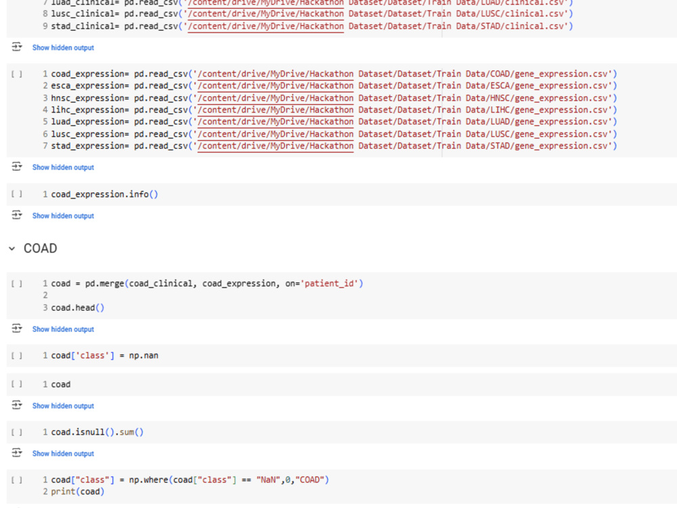The width and height of the screenshot is (677, 508).
Task: Click the hnsc_expression read_csv line
Action: pyautogui.click(x=334, y=98)
